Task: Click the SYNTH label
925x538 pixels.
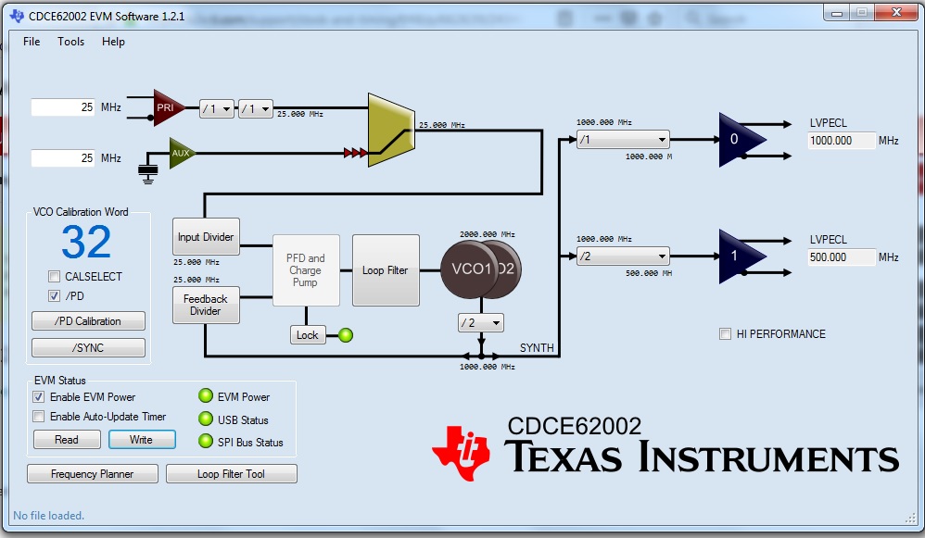Action: click(x=537, y=347)
